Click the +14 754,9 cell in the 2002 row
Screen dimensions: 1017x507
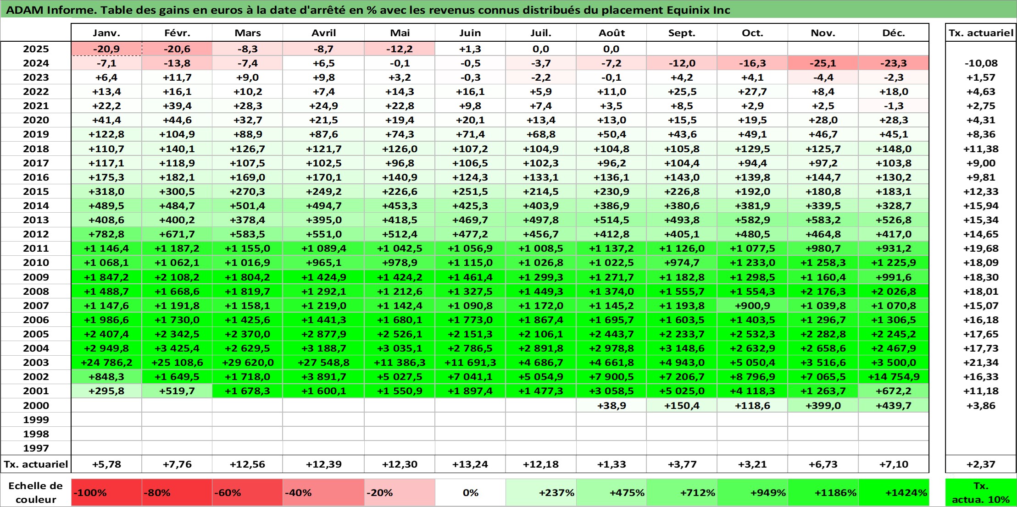coord(894,377)
